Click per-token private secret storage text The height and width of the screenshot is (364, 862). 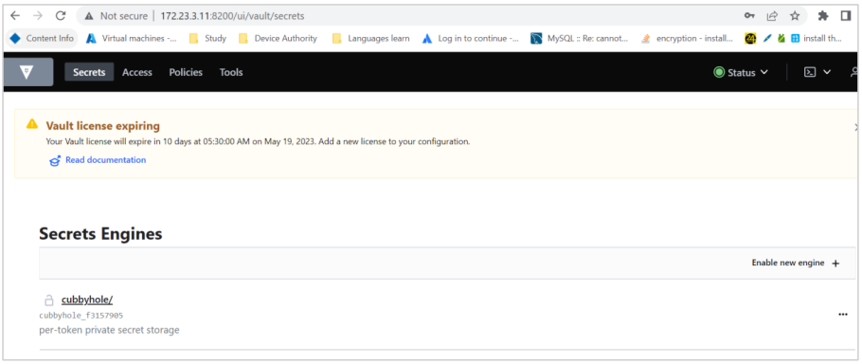[x=109, y=330]
